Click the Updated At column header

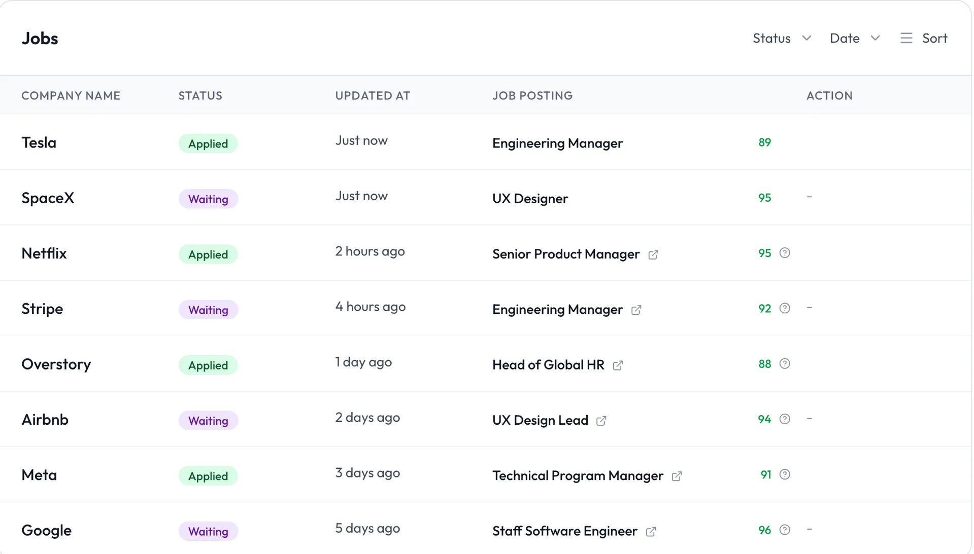tap(373, 95)
